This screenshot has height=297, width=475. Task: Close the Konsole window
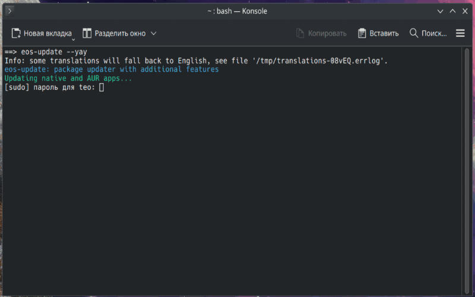465,11
